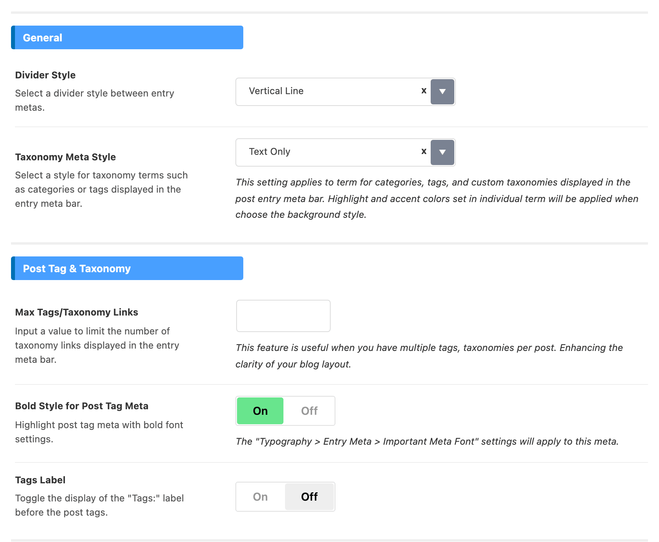This screenshot has width=659, height=542.
Task: Click the Post Tag & Taxonomy section header
Action: tap(127, 268)
